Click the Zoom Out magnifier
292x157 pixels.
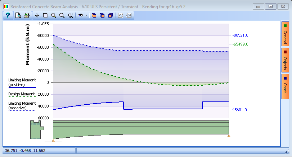point(62,15)
